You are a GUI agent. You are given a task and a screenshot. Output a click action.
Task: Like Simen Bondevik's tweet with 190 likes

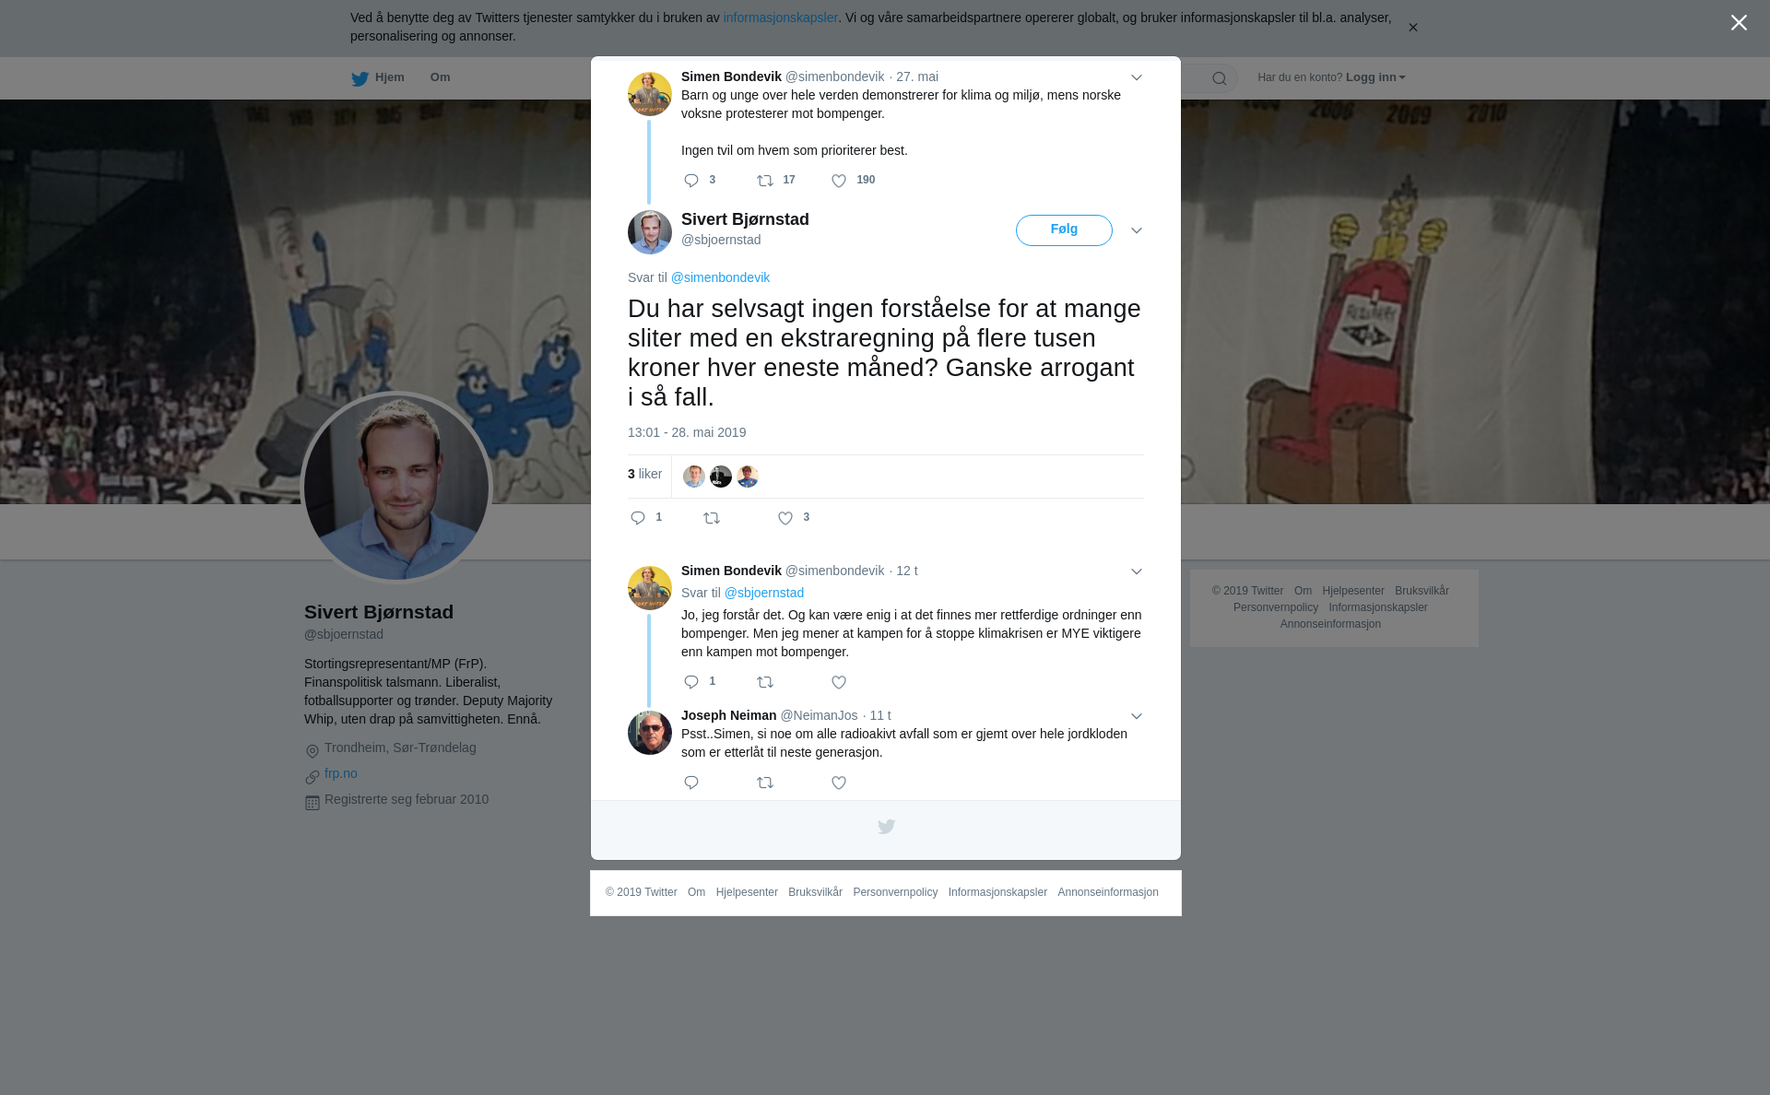point(839,182)
